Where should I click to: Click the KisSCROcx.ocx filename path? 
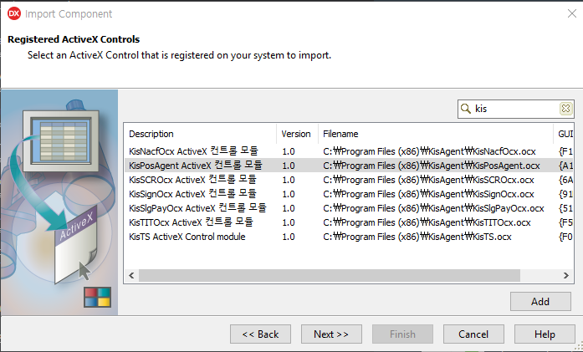pos(428,180)
